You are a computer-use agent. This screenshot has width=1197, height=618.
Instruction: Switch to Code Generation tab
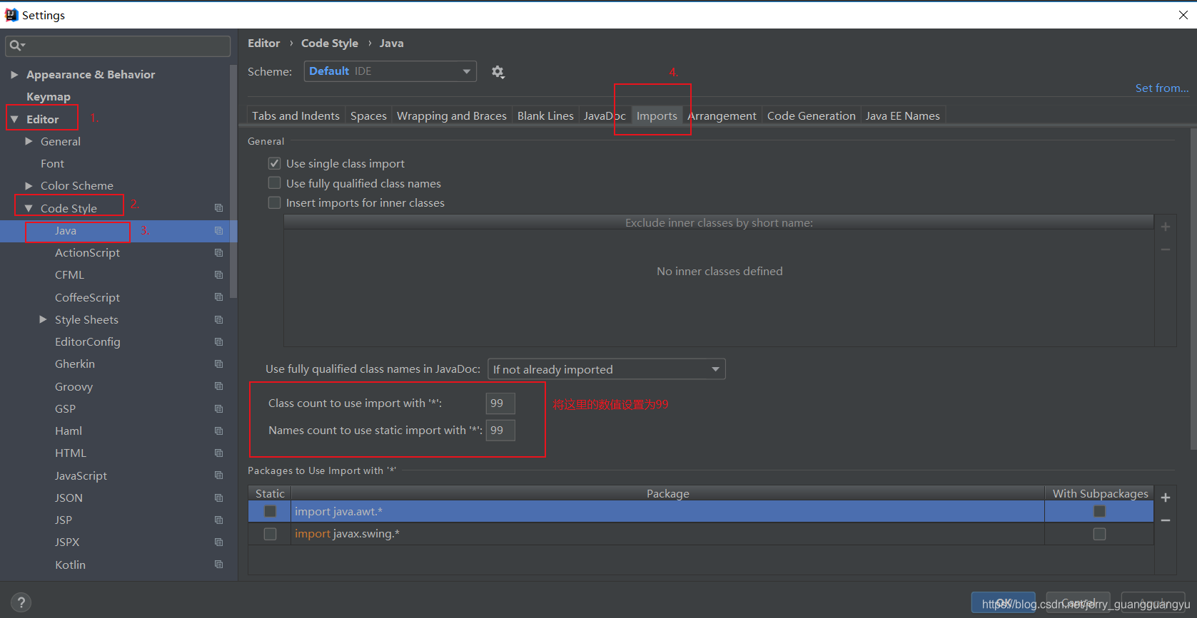click(x=811, y=115)
